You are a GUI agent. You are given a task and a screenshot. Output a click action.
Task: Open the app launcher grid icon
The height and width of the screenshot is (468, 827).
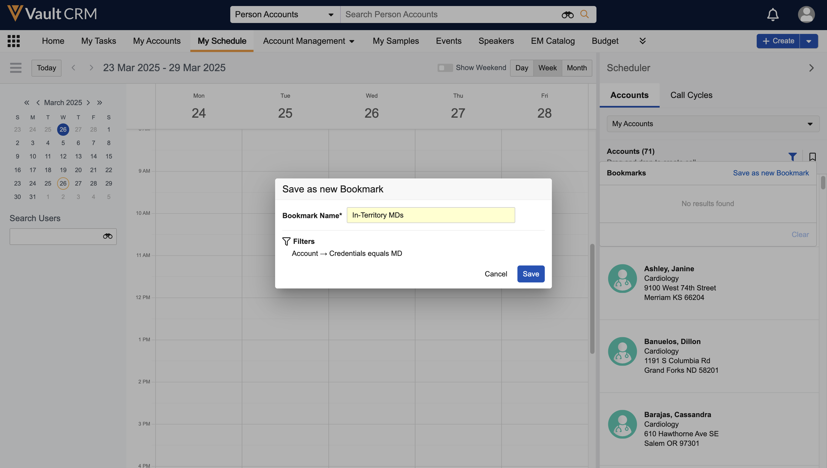(x=13, y=41)
